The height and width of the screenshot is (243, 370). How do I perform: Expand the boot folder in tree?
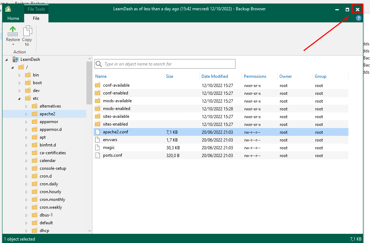(19, 83)
